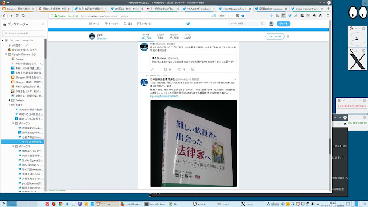Collapse the グループB bookmark folder
This screenshot has height=207, width=368.
pos(13,146)
